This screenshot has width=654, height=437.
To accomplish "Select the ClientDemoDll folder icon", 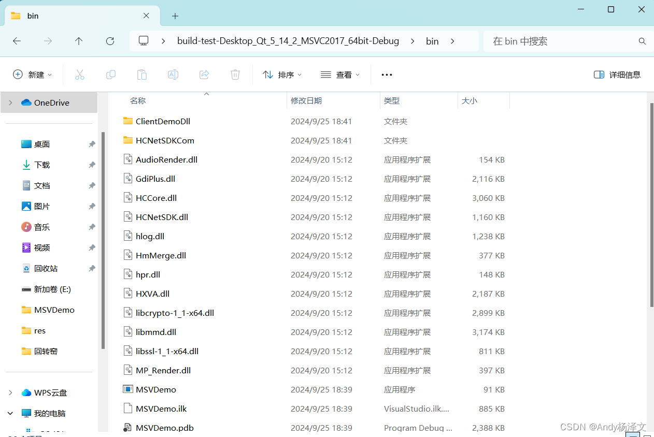I will tap(128, 121).
